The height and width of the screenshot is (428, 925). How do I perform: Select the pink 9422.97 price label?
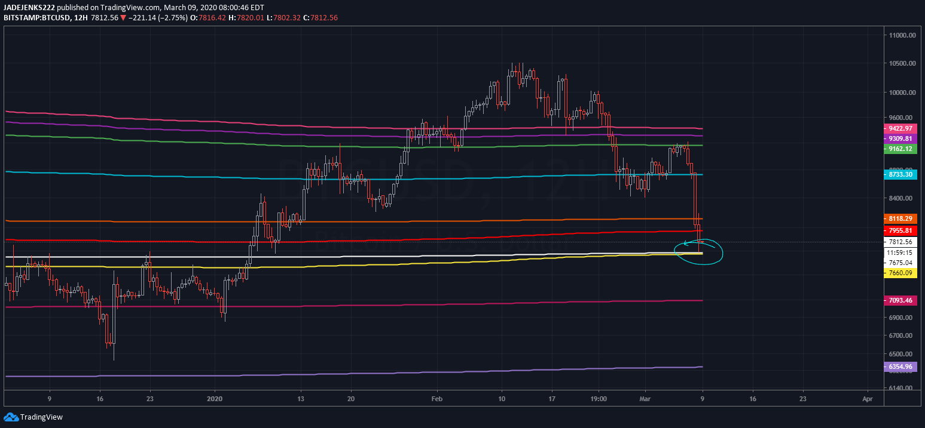click(x=899, y=128)
